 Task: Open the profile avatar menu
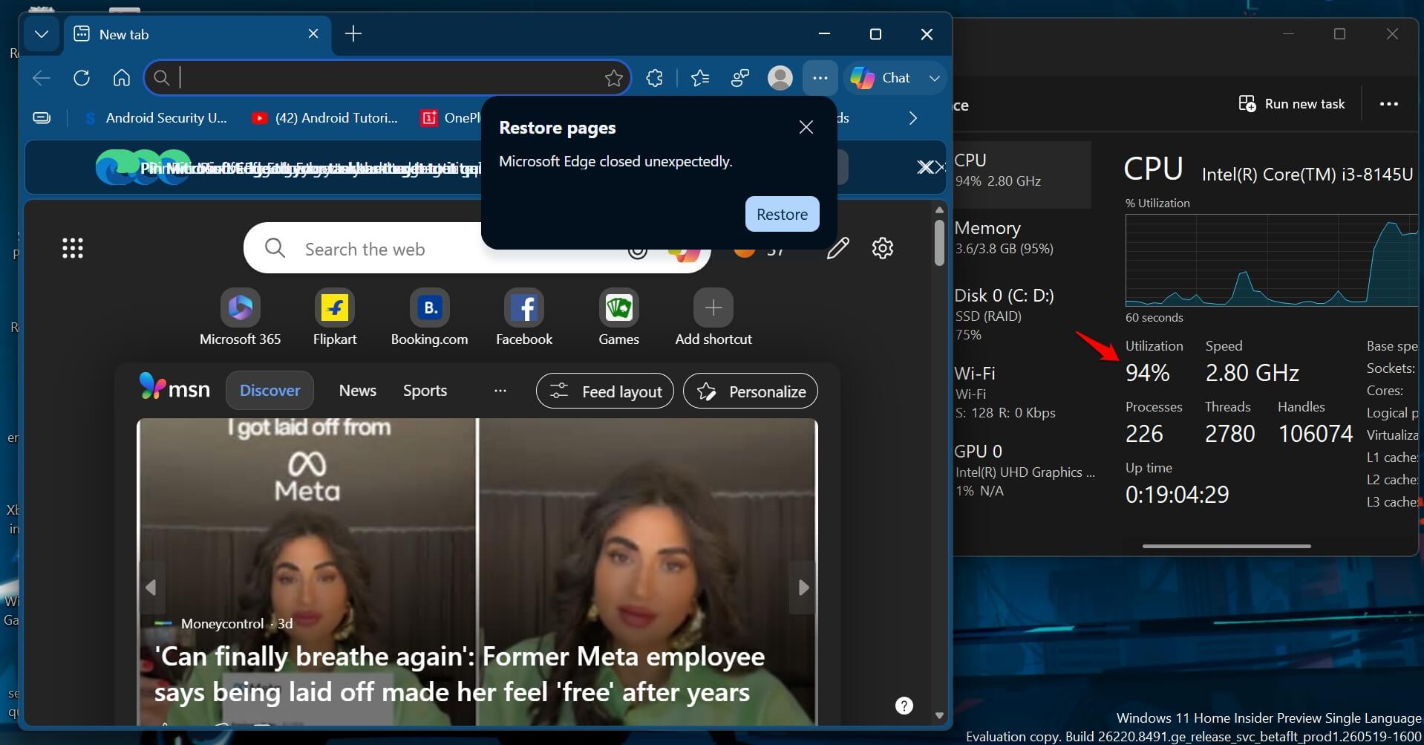[x=780, y=78]
